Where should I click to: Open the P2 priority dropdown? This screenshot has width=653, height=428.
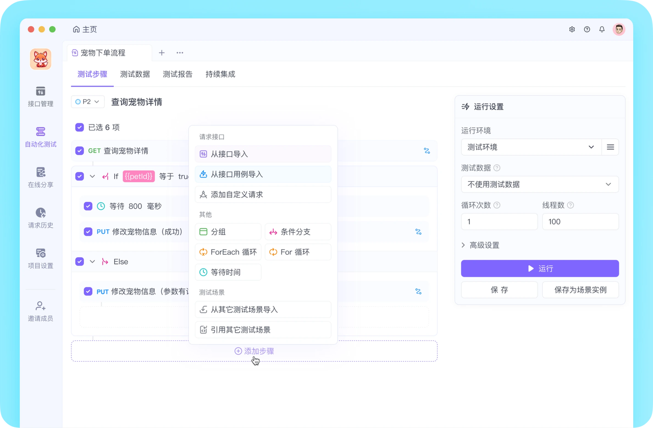(87, 101)
